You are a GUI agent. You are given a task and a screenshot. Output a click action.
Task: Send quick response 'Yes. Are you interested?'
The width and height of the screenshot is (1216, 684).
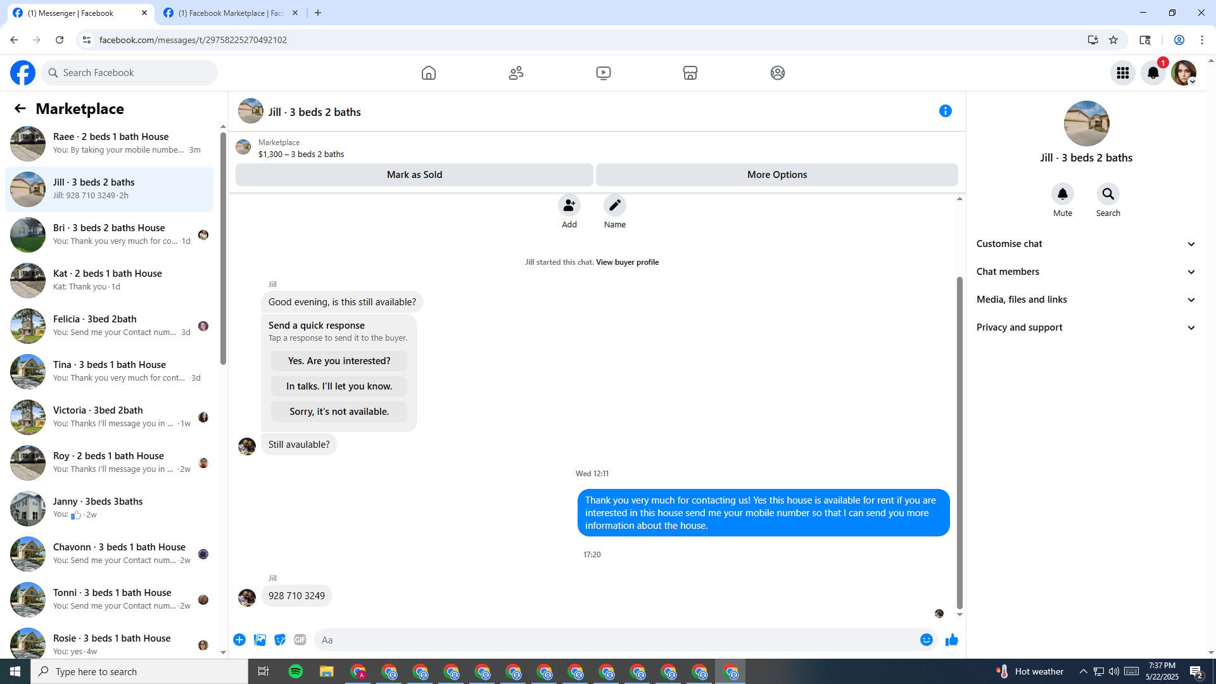pos(339,361)
